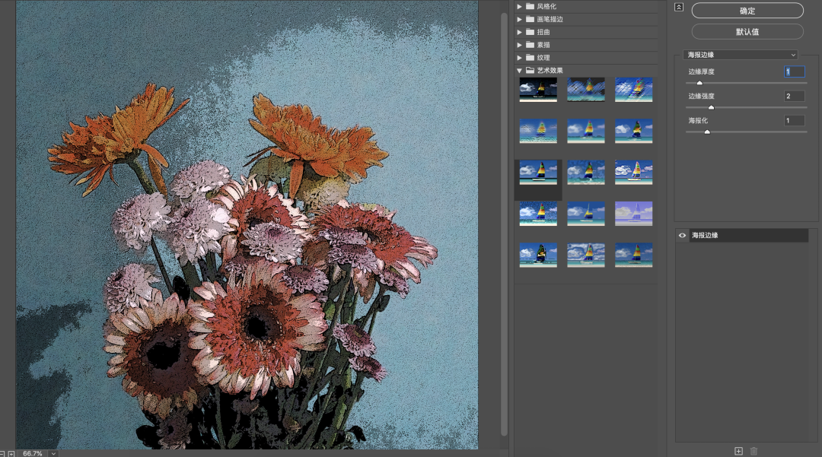Viewport: 822px width, 457px height.
Task: Expand the 画笔描边 folder triangle
Action: [519, 19]
